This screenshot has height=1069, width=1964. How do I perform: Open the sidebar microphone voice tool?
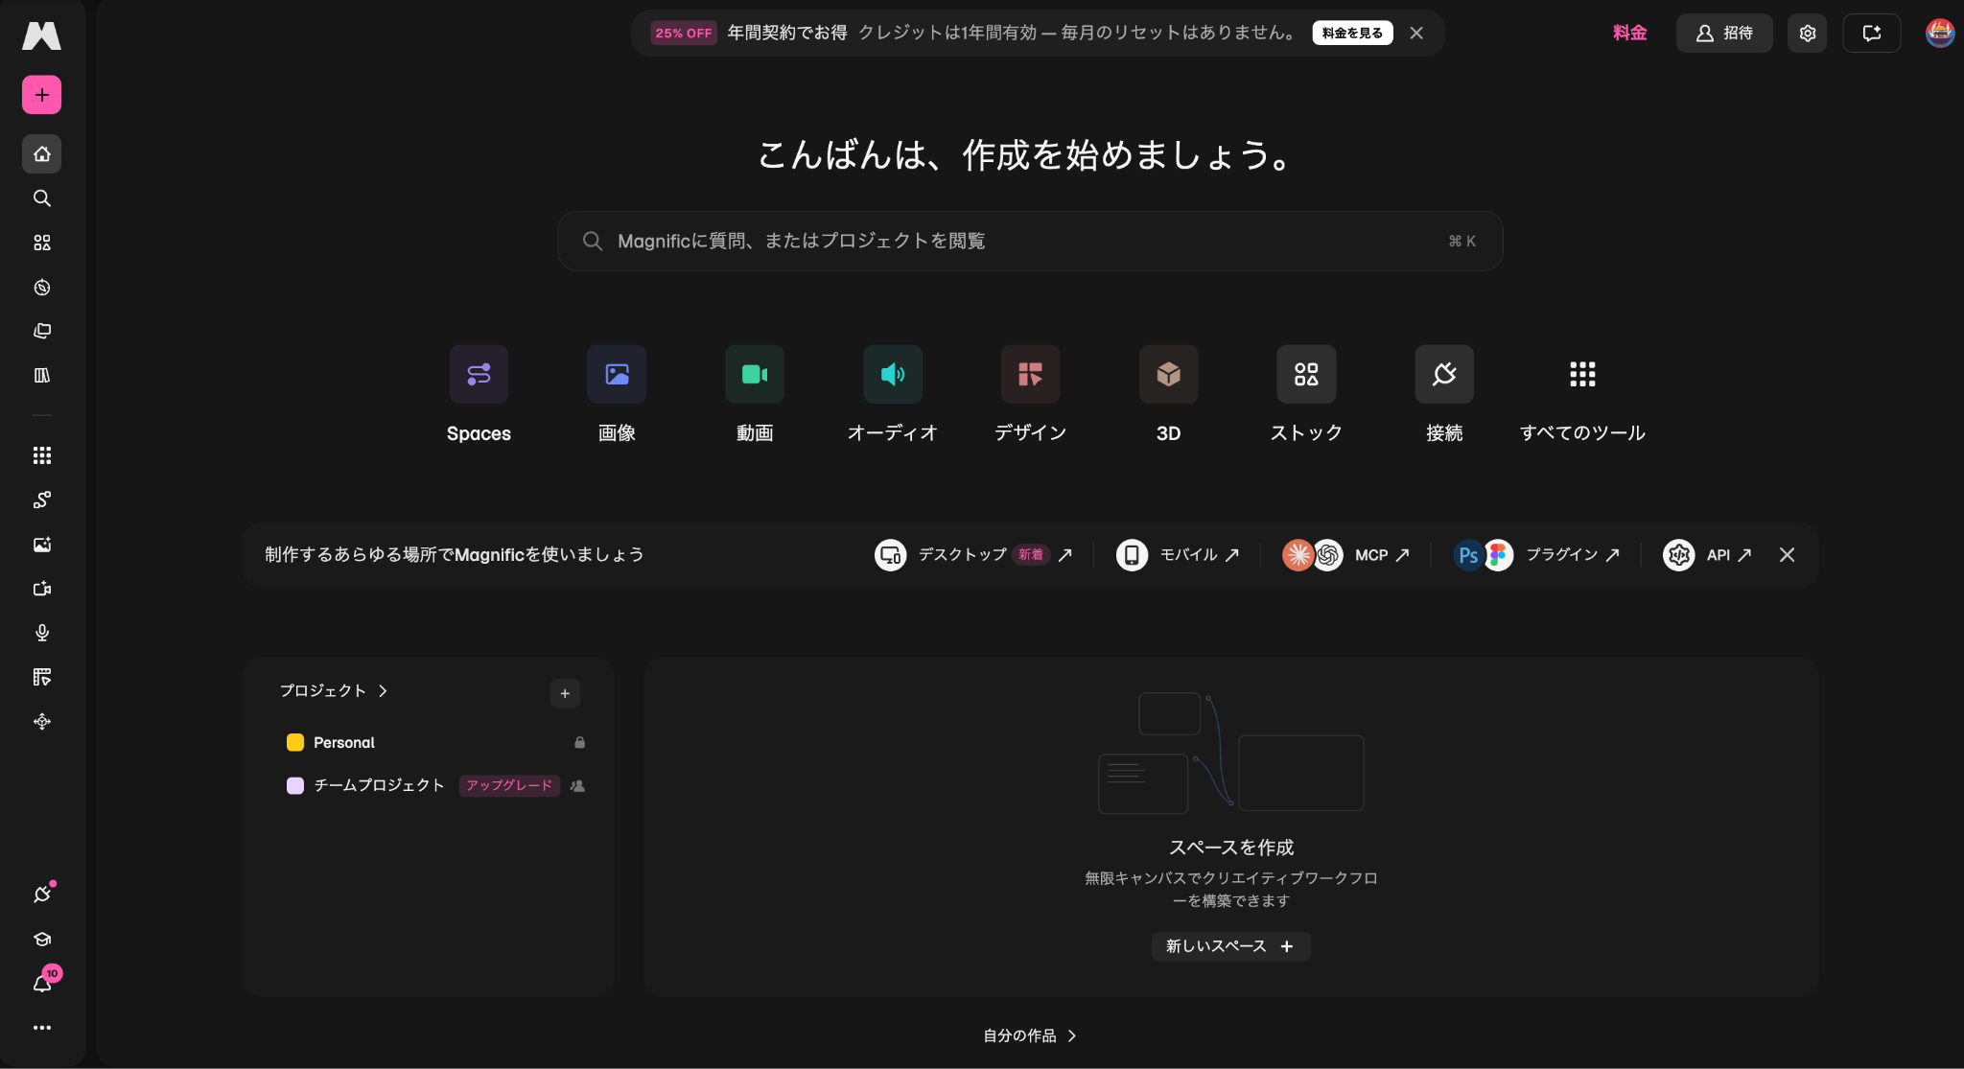pyautogui.click(x=41, y=633)
